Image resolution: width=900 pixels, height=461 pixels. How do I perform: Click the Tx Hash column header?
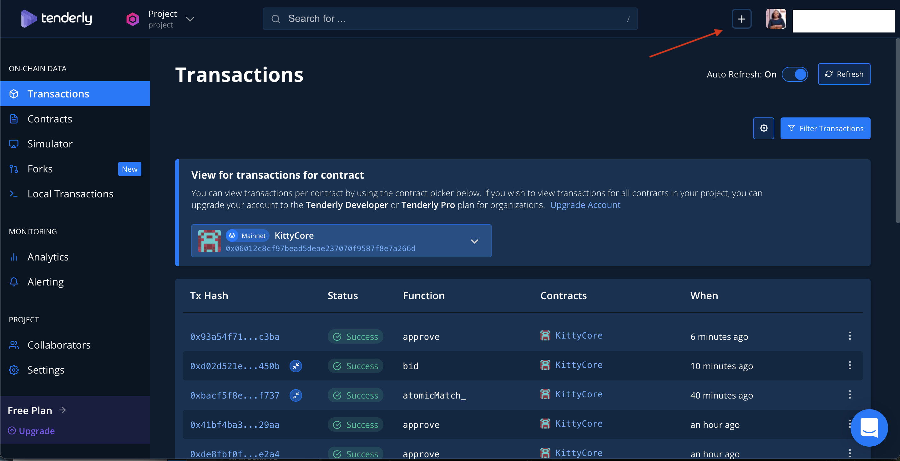pos(209,295)
